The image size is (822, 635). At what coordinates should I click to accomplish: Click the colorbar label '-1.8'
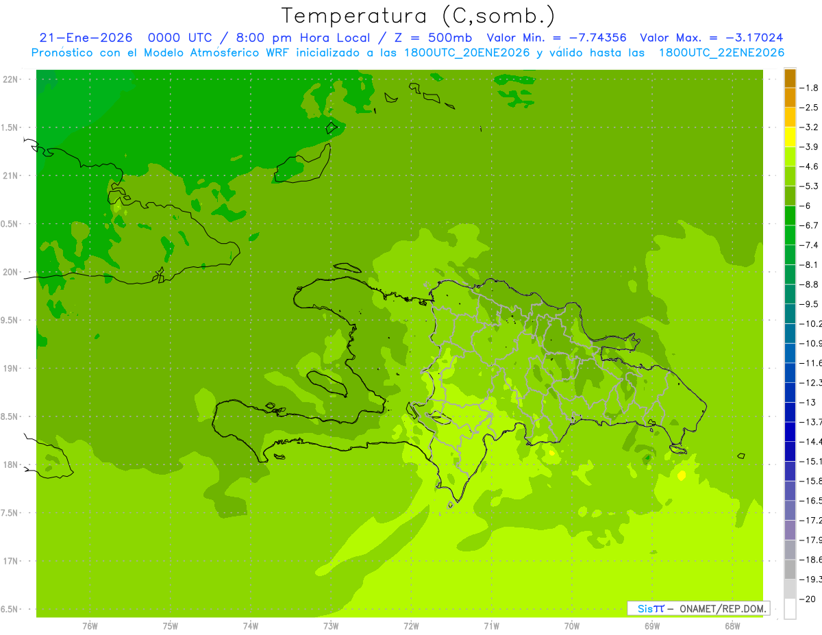(x=810, y=88)
